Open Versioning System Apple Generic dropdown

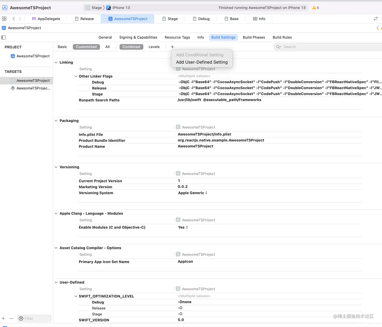193,193
